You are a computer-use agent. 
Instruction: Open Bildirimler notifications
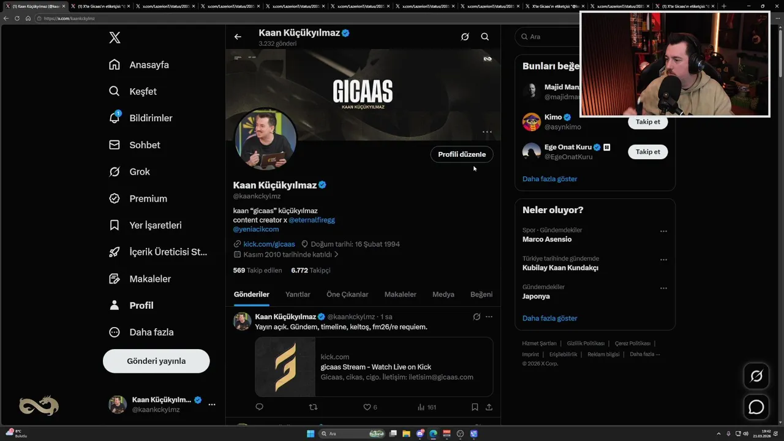[141, 118]
